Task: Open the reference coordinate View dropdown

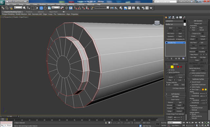Action: (55, 8)
